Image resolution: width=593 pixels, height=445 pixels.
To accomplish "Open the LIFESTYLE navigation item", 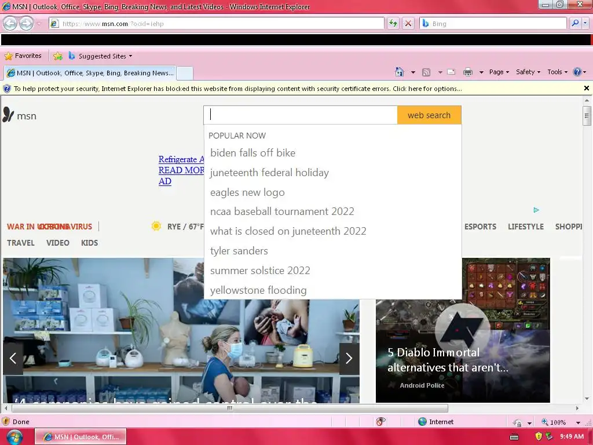I will tap(526, 227).
